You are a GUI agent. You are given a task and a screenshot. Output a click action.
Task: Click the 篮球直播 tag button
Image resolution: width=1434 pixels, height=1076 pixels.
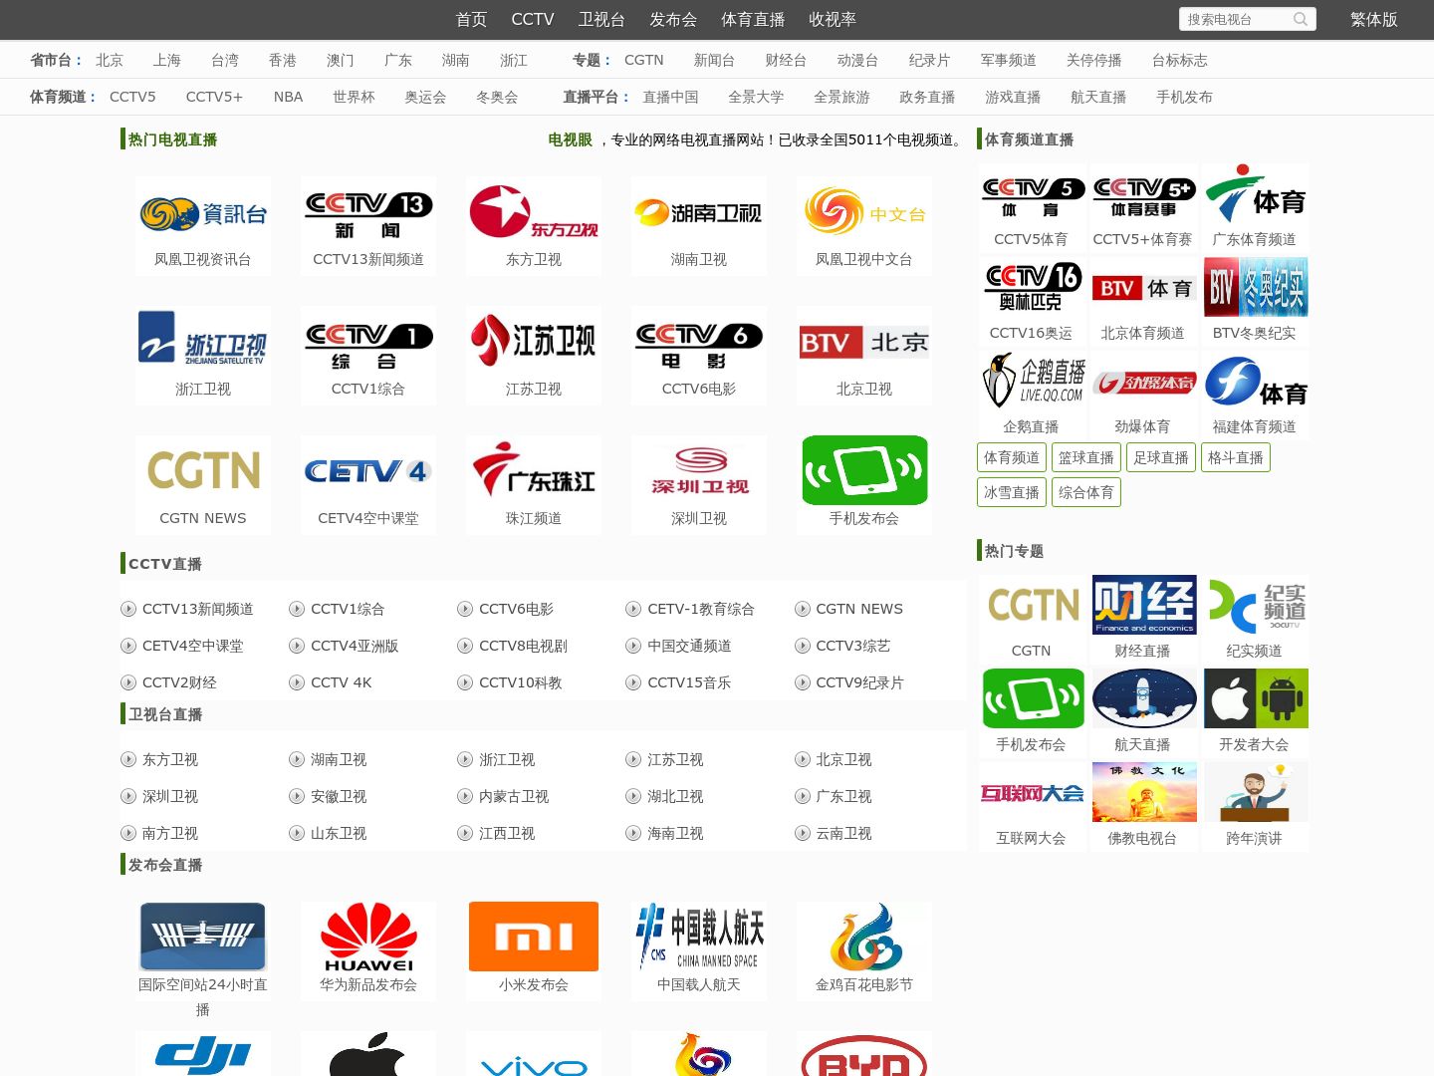pos(1086,457)
